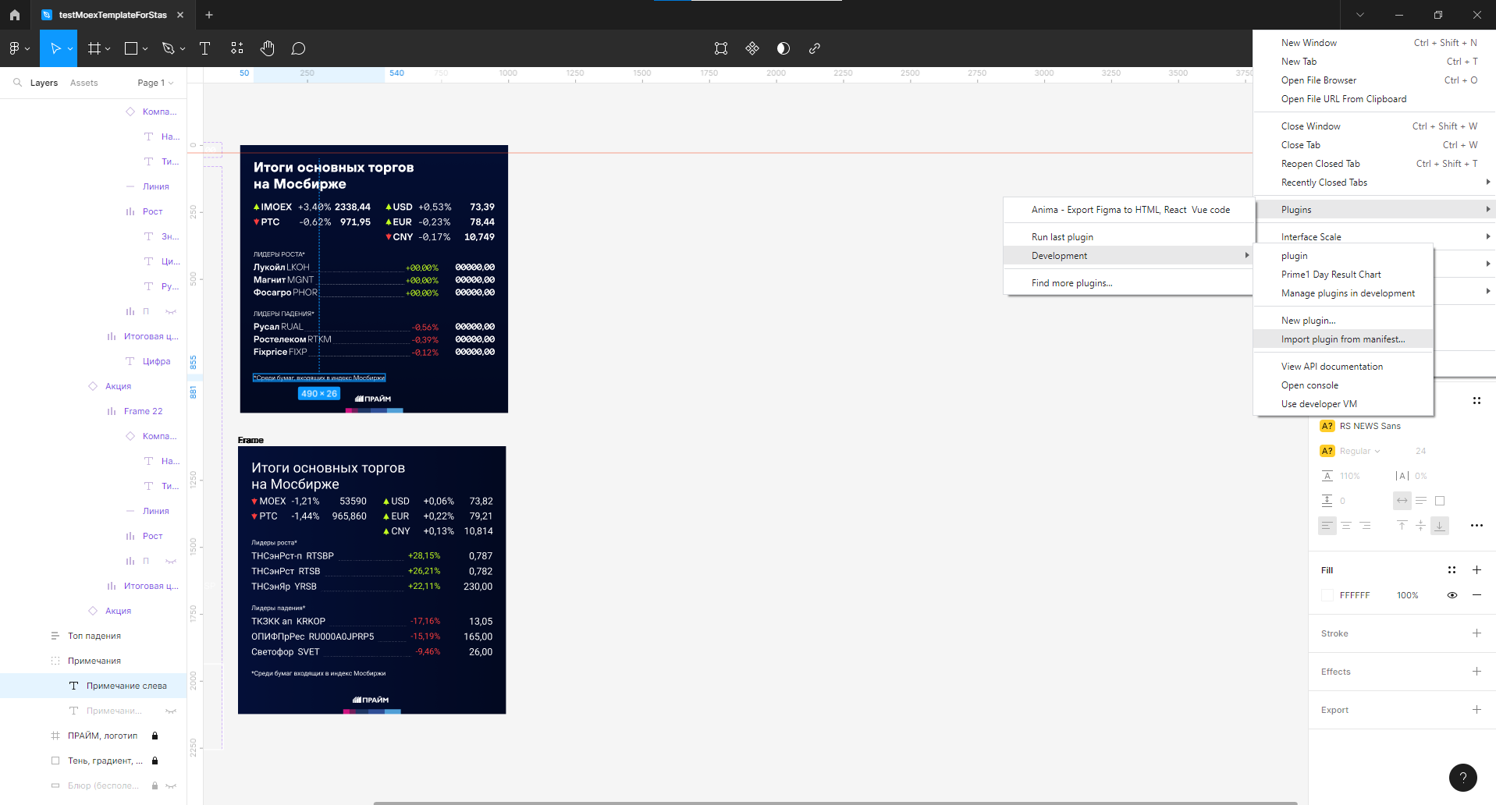The width and height of the screenshot is (1496, 805).
Task: Add a stroke plus button
Action: [1476, 633]
